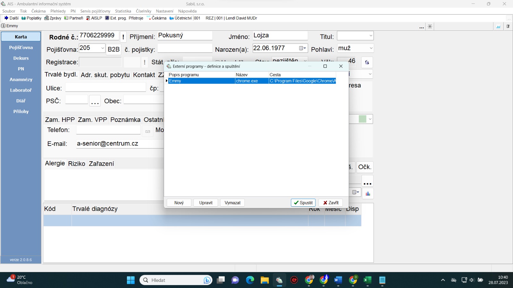Switch to the Kontakt tab
Image resolution: width=513 pixels, height=288 pixels.
(144, 75)
